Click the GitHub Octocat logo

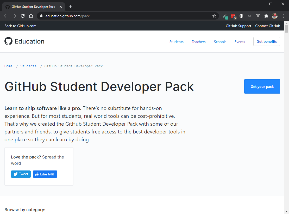(9, 41)
